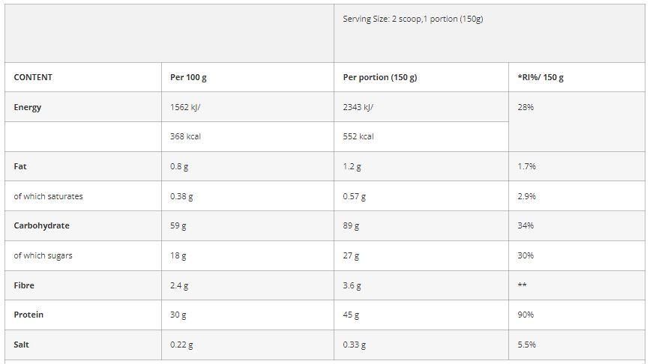Select the 552 kcal value
This screenshot has height=364, width=650.
pos(358,136)
